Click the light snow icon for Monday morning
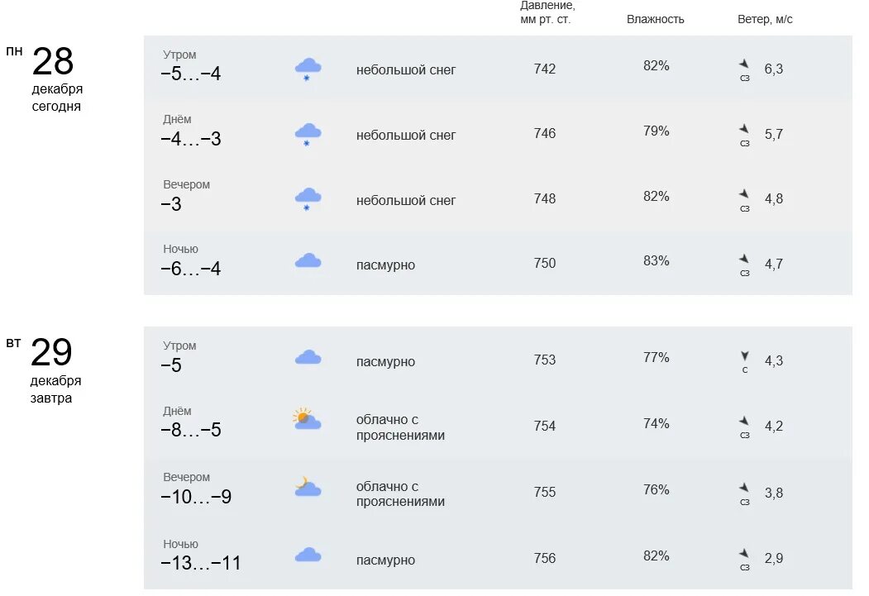Screen dimensions: 869x596 tap(308, 69)
